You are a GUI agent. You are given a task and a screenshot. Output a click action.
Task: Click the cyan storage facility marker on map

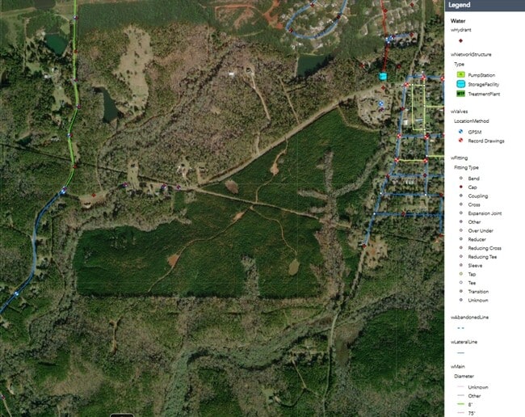tap(383, 76)
